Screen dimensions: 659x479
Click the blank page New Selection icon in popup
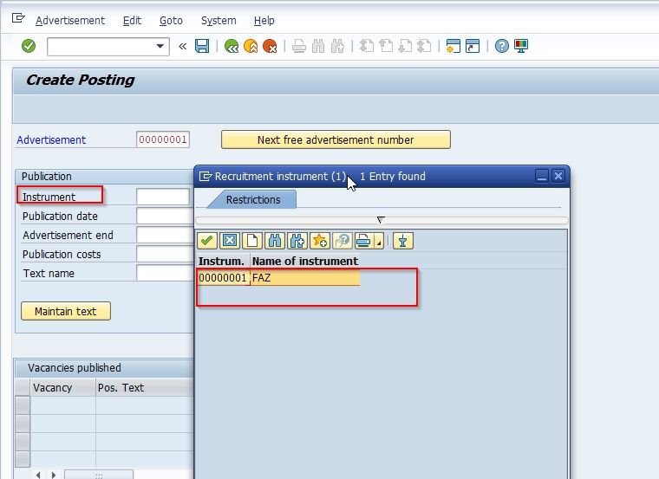(x=252, y=241)
